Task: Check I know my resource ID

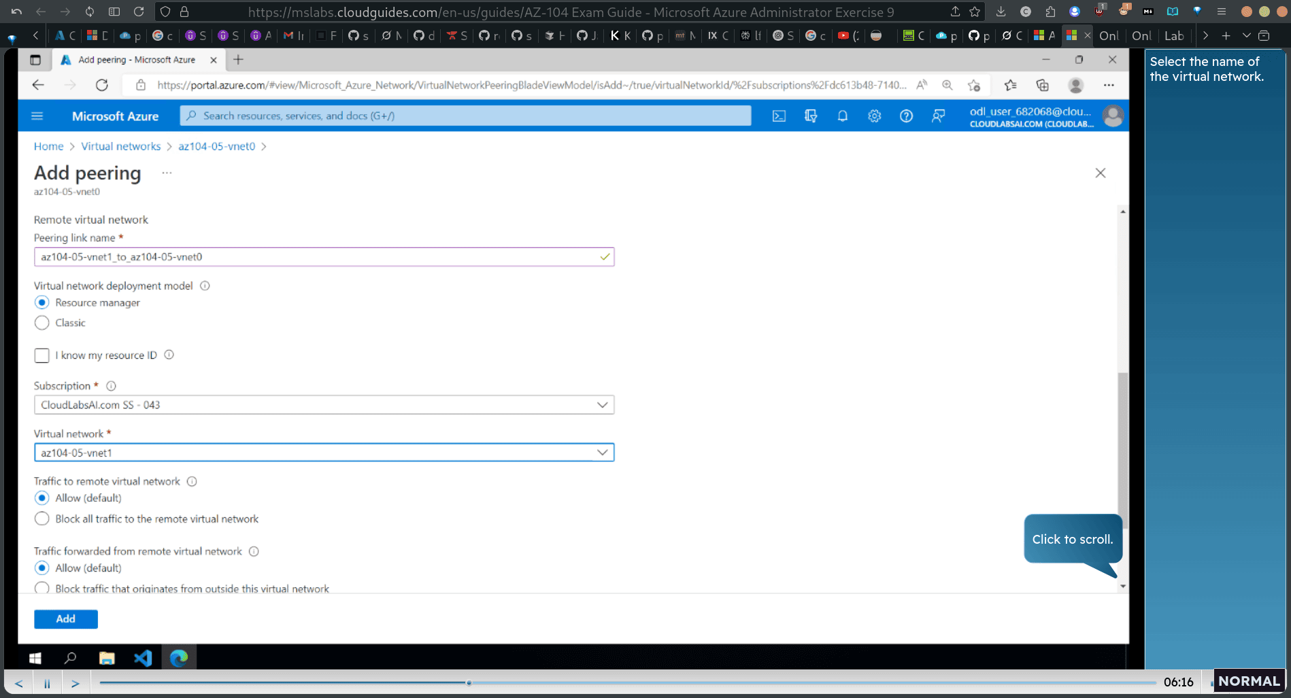Action: point(41,355)
